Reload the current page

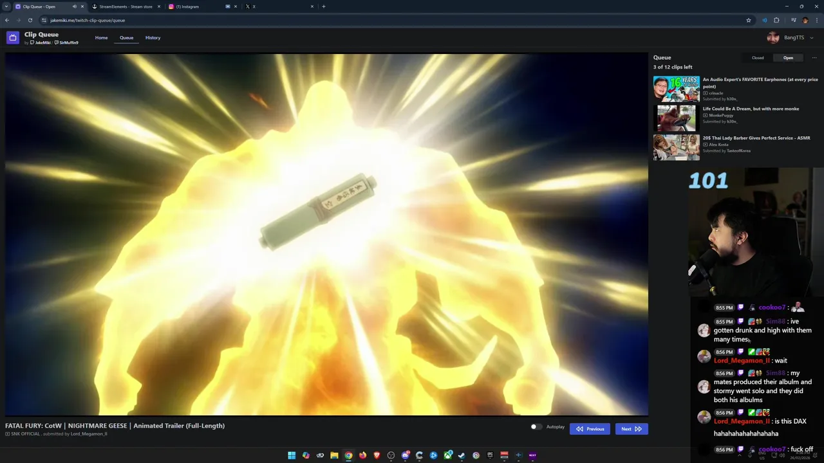[x=30, y=20]
